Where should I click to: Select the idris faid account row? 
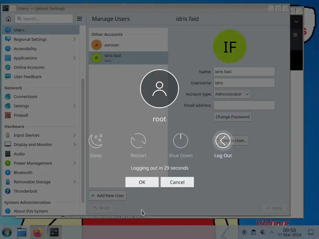point(128,58)
